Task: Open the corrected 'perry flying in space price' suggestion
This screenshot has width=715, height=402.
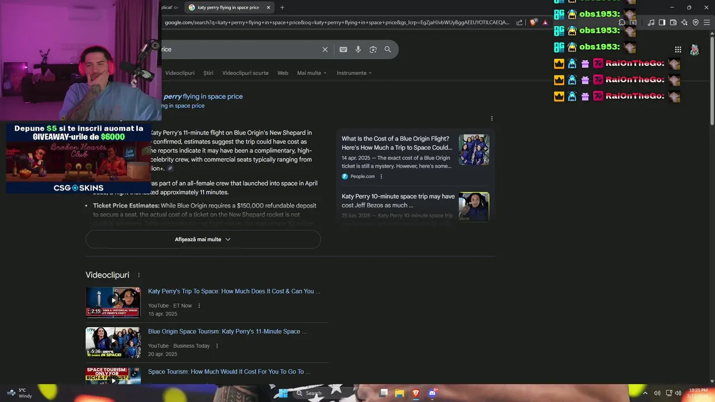Action: coord(203,97)
